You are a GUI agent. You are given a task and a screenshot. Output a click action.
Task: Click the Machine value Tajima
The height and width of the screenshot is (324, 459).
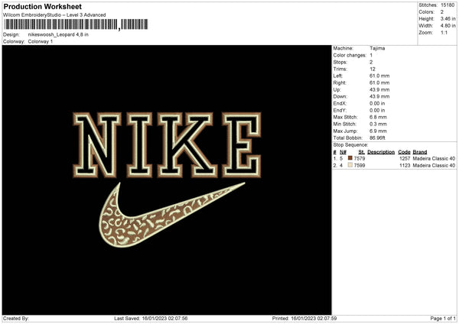(x=377, y=48)
